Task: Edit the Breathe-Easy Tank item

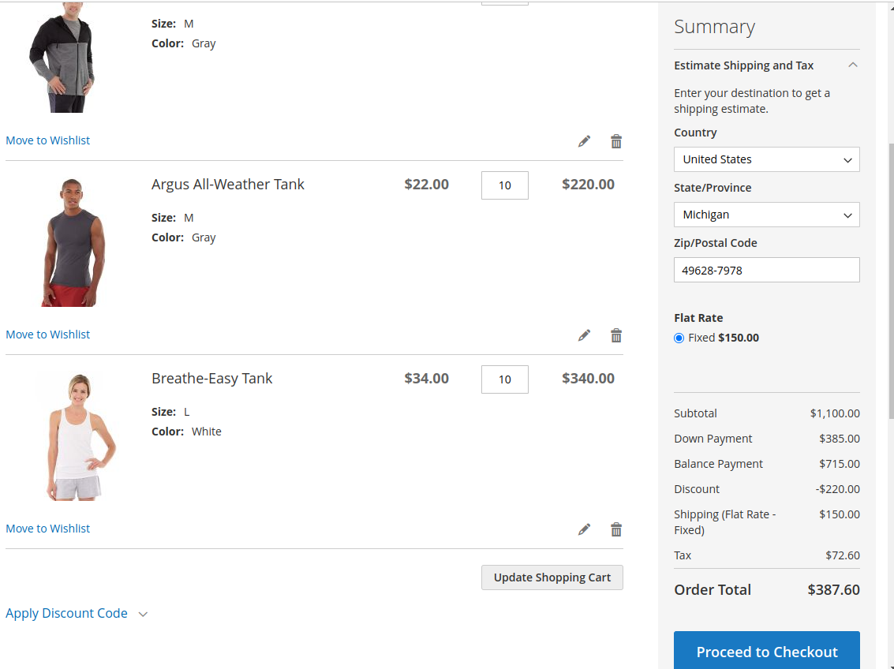Action: (584, 529)
